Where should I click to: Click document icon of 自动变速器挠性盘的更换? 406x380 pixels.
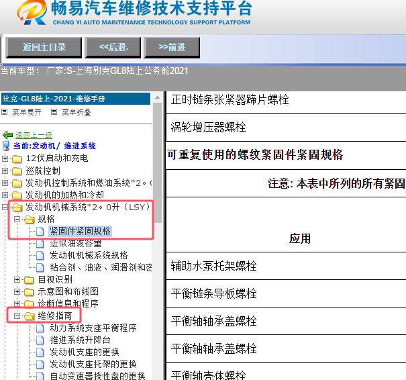[40, 376]
